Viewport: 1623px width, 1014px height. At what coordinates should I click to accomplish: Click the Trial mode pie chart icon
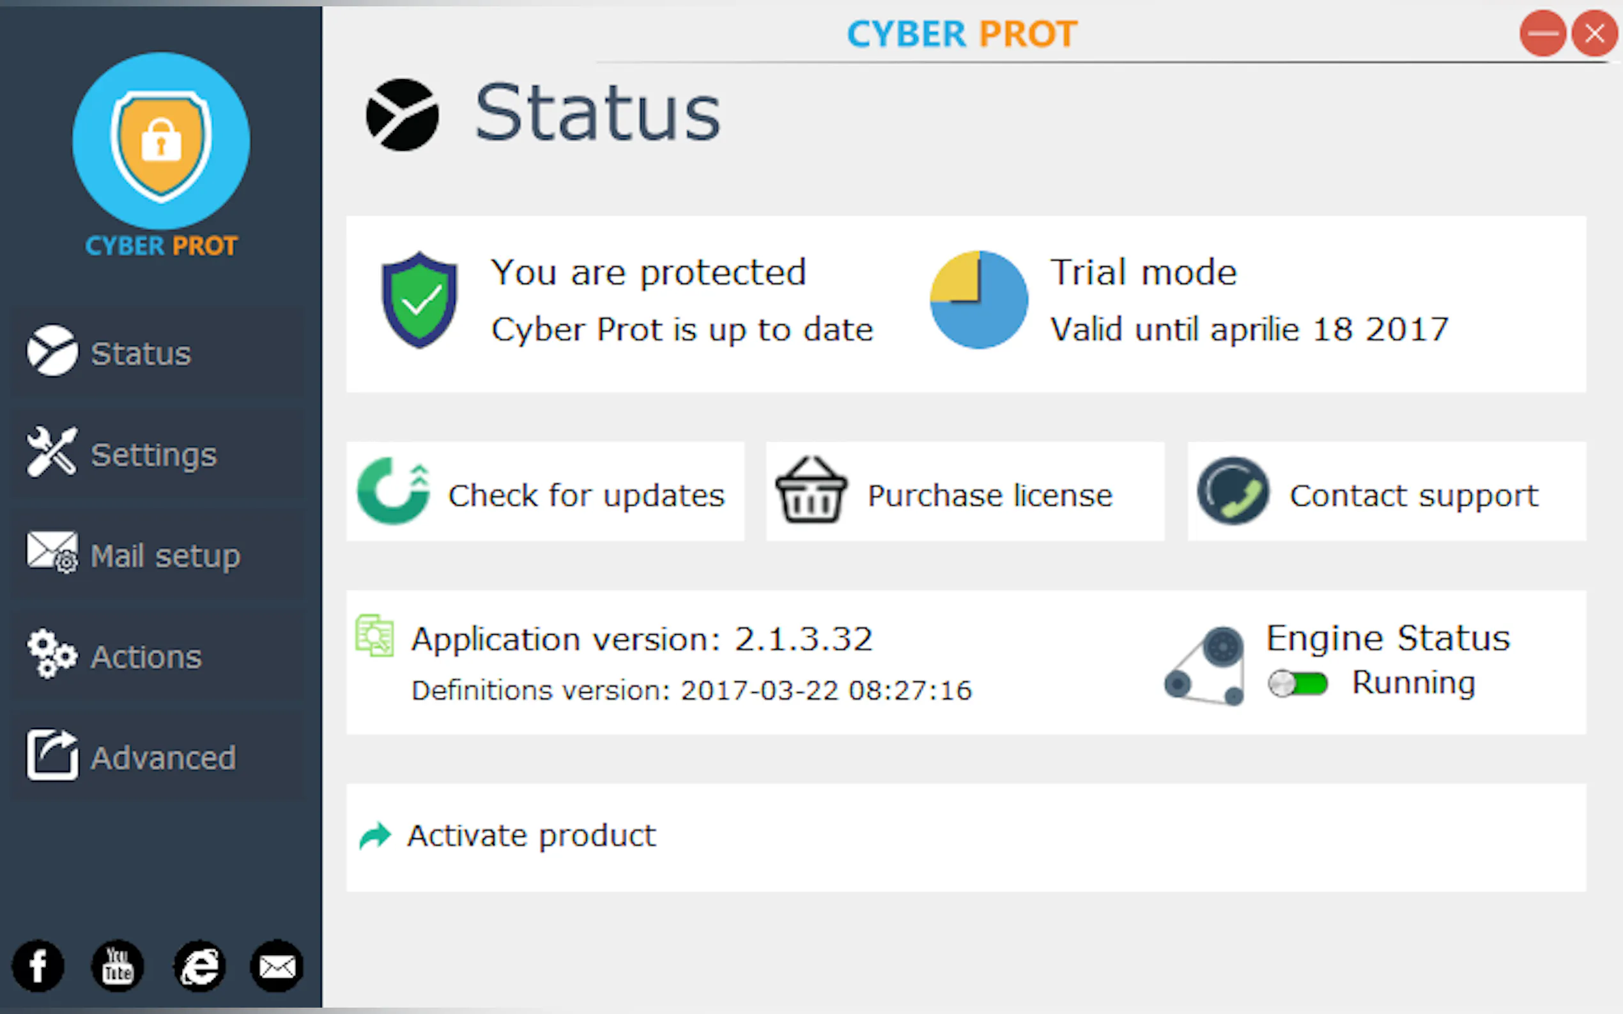click(x=979, y=299)
